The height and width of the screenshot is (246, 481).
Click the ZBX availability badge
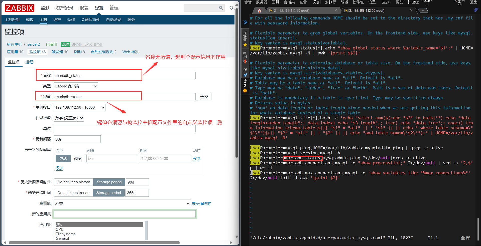click(x=66, y=44)
